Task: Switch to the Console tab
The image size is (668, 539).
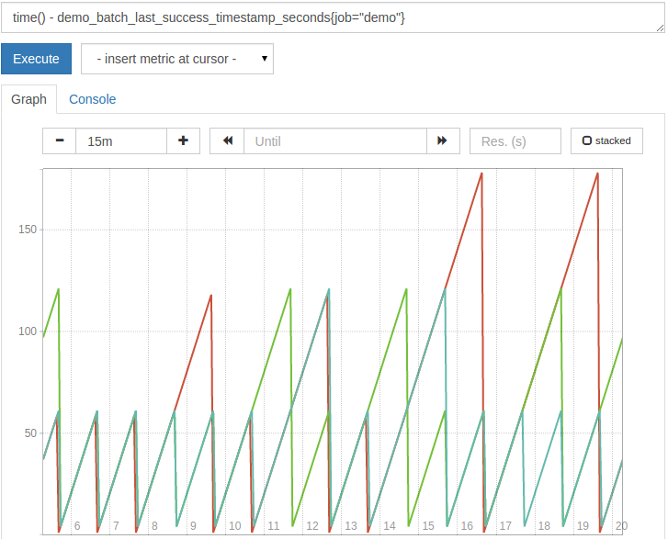Action: (92, 99)
